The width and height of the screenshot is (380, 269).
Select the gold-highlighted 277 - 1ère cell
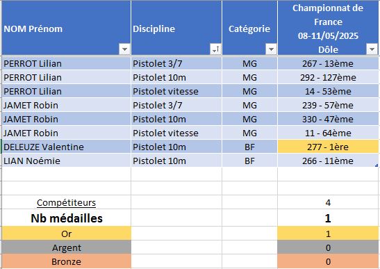tap(328, 147)
